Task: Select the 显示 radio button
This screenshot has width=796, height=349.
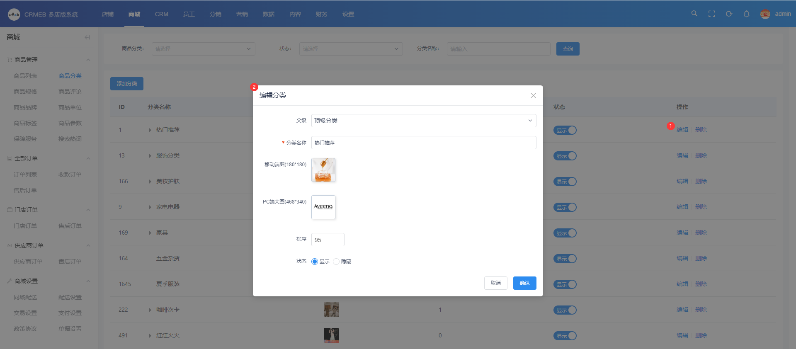Action: (x=315, y=262)
